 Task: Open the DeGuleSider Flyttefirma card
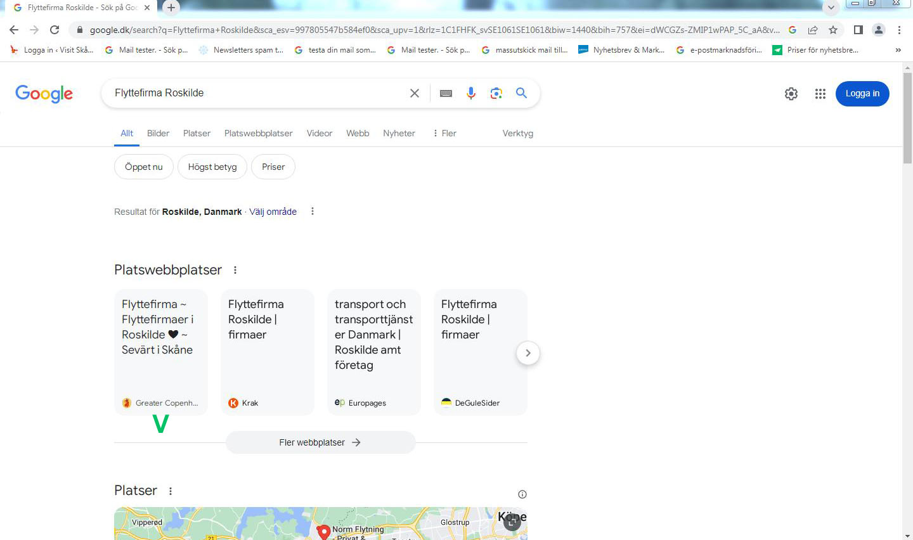[481, 352]
